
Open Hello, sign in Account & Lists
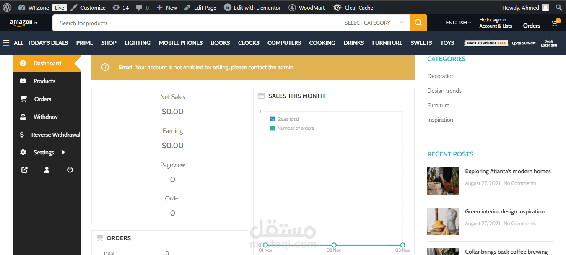point(496,23)
